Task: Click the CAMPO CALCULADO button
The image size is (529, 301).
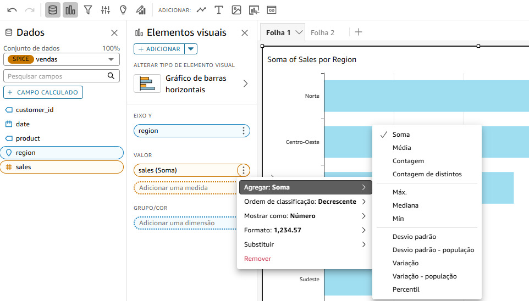Action: click(x=43, y=92)
